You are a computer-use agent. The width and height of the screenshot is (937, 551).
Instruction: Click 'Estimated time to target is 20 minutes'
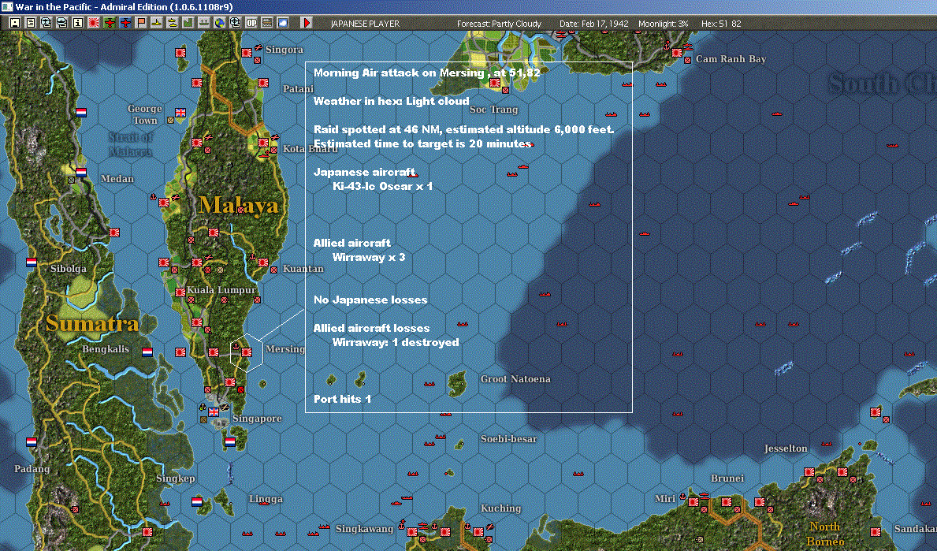(422, 143)
